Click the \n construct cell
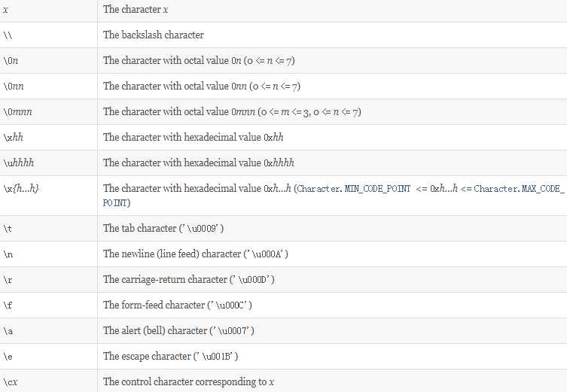 click(x=8, y=254)
